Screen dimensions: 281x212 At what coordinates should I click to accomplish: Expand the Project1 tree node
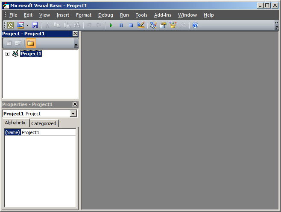tap(8, 54)
